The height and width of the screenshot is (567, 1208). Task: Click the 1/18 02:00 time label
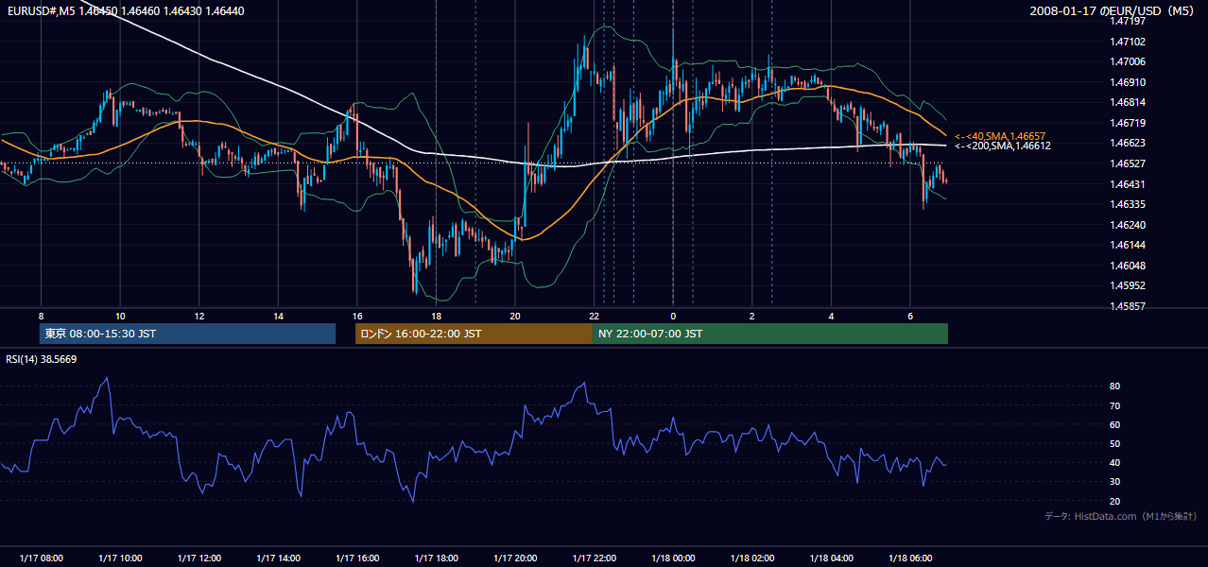pyautogui.click(x=751, y=558)
